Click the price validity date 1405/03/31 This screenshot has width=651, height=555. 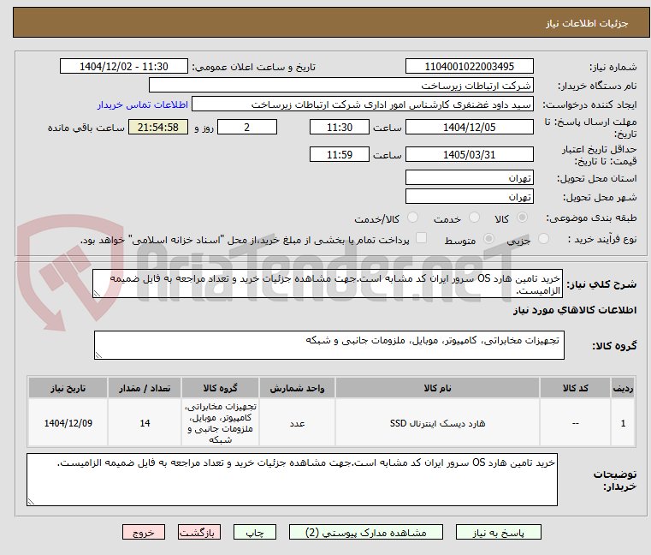click(469, 155)
